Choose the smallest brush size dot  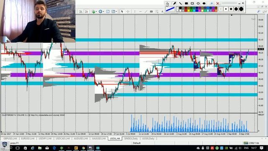[221, 9]
